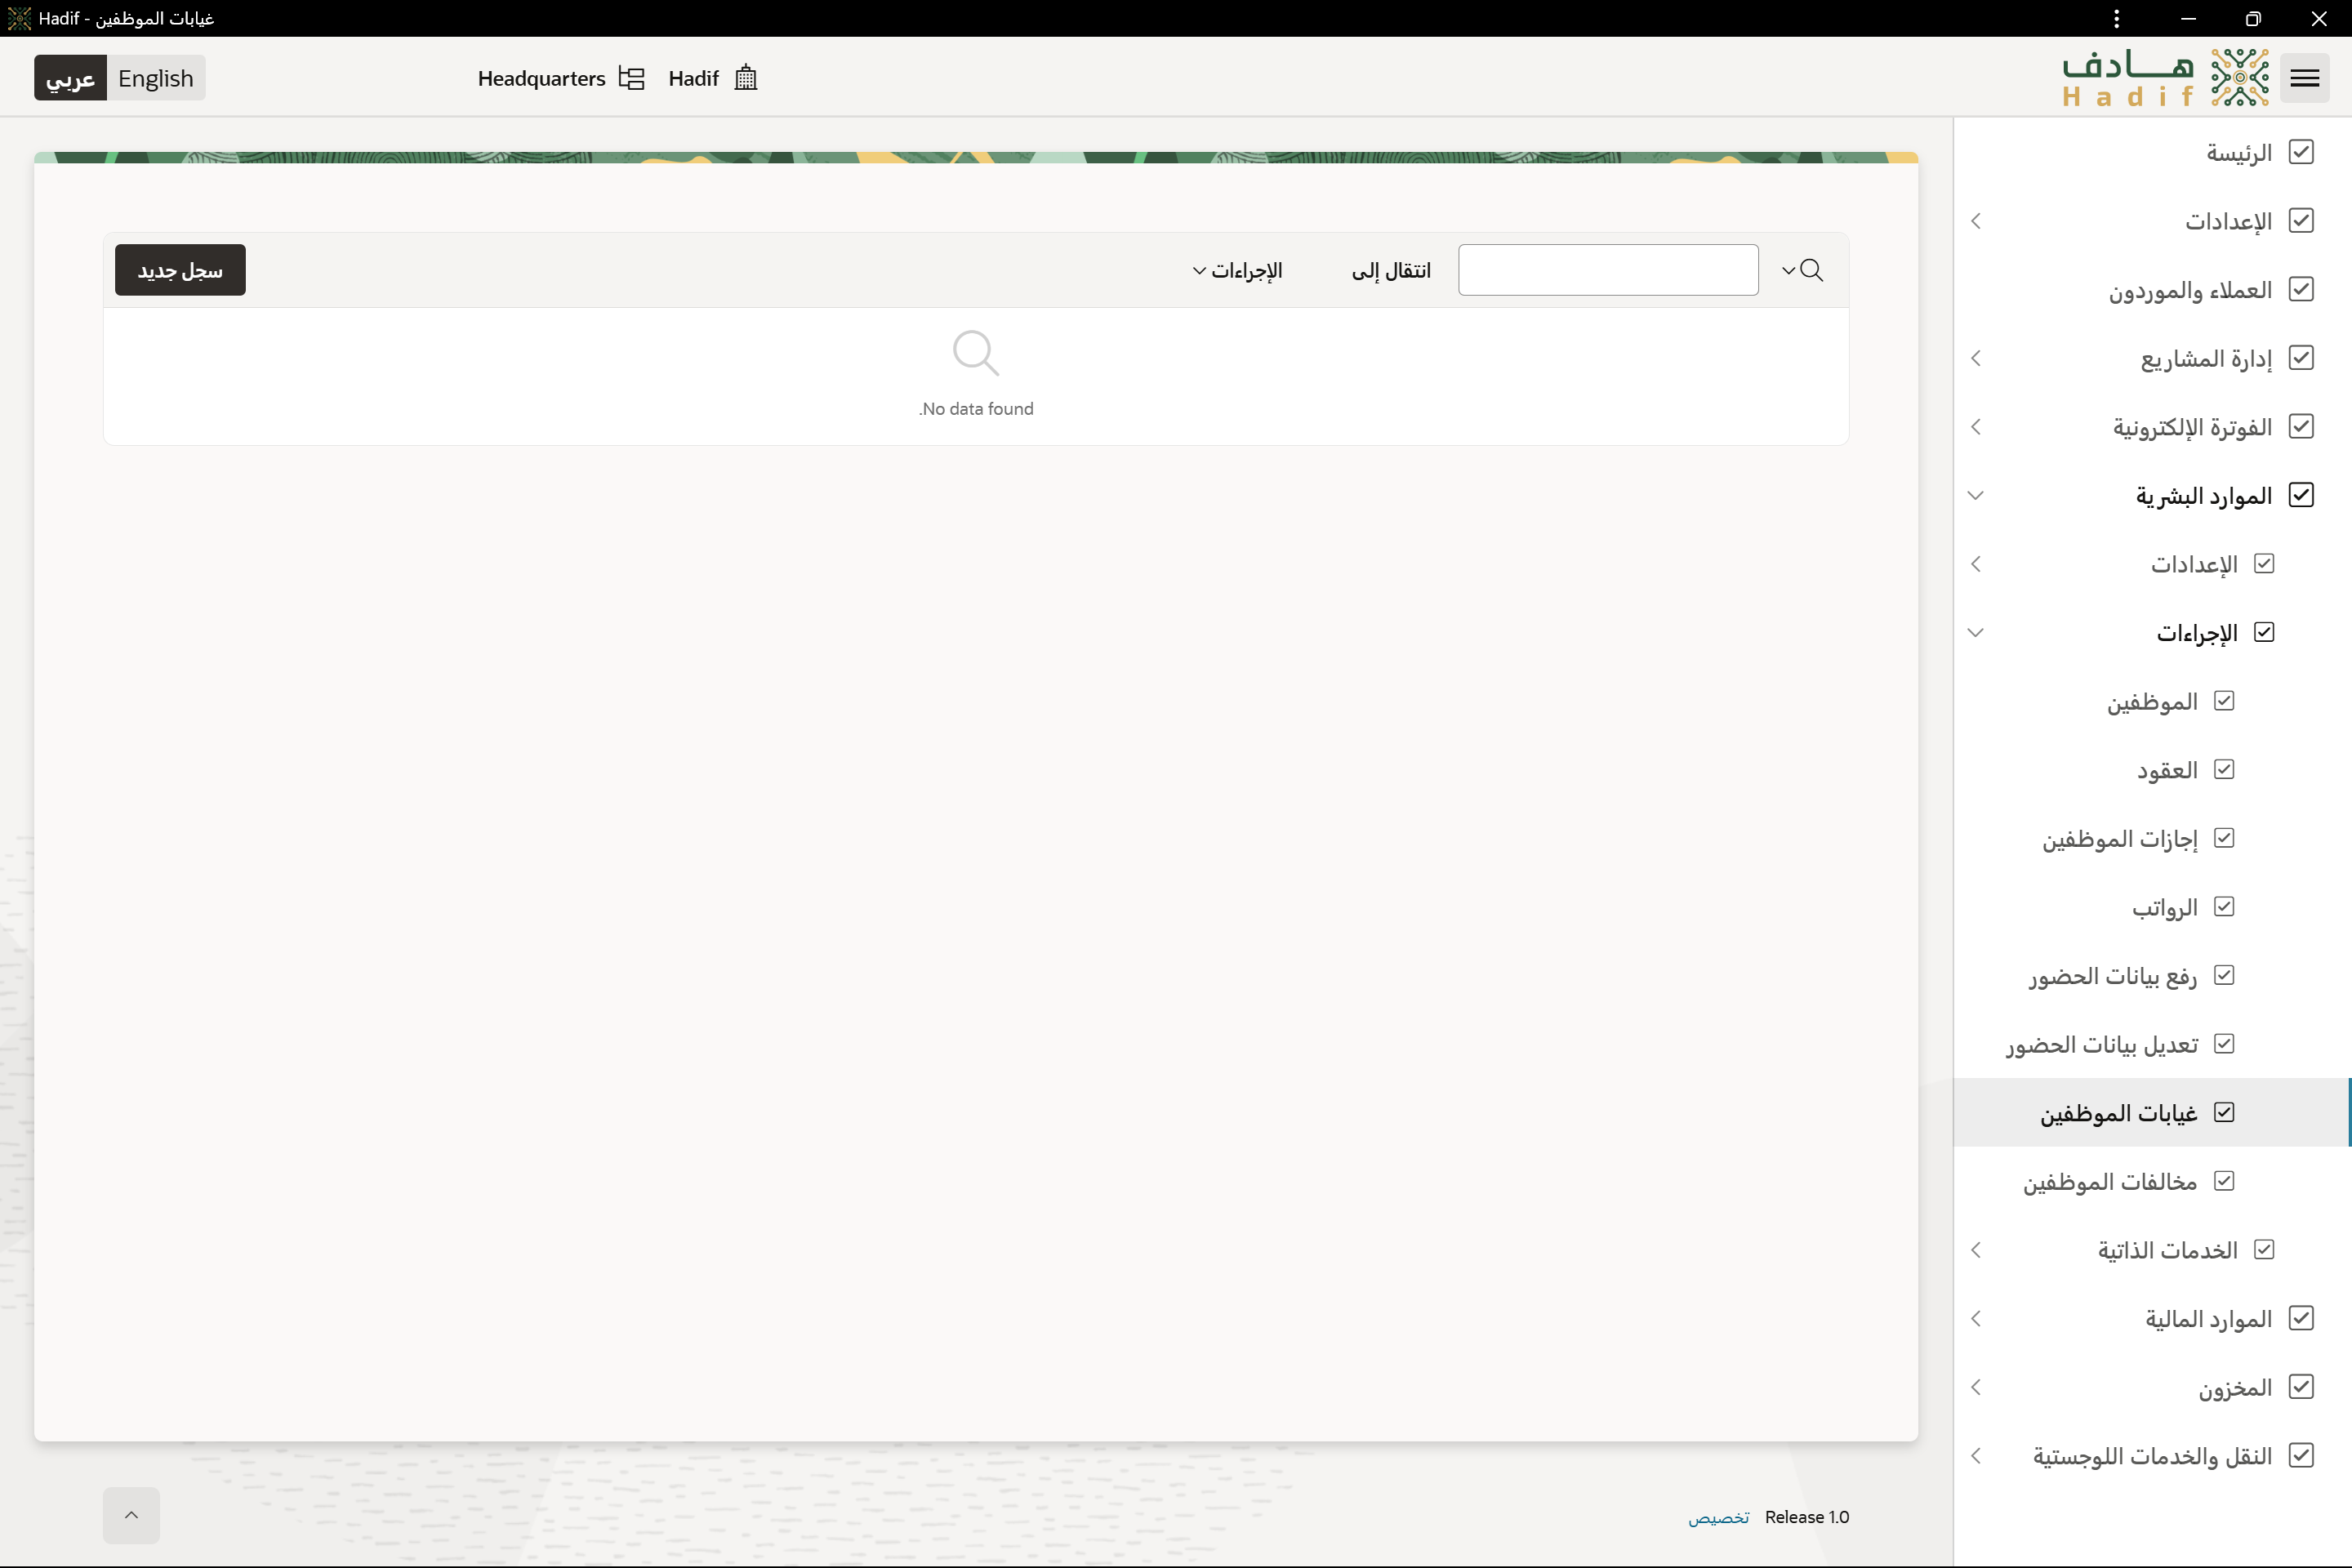The width and height of the screenshot is (2352, 1568).
Task: Click the No data found message
Action: point(976,409)
